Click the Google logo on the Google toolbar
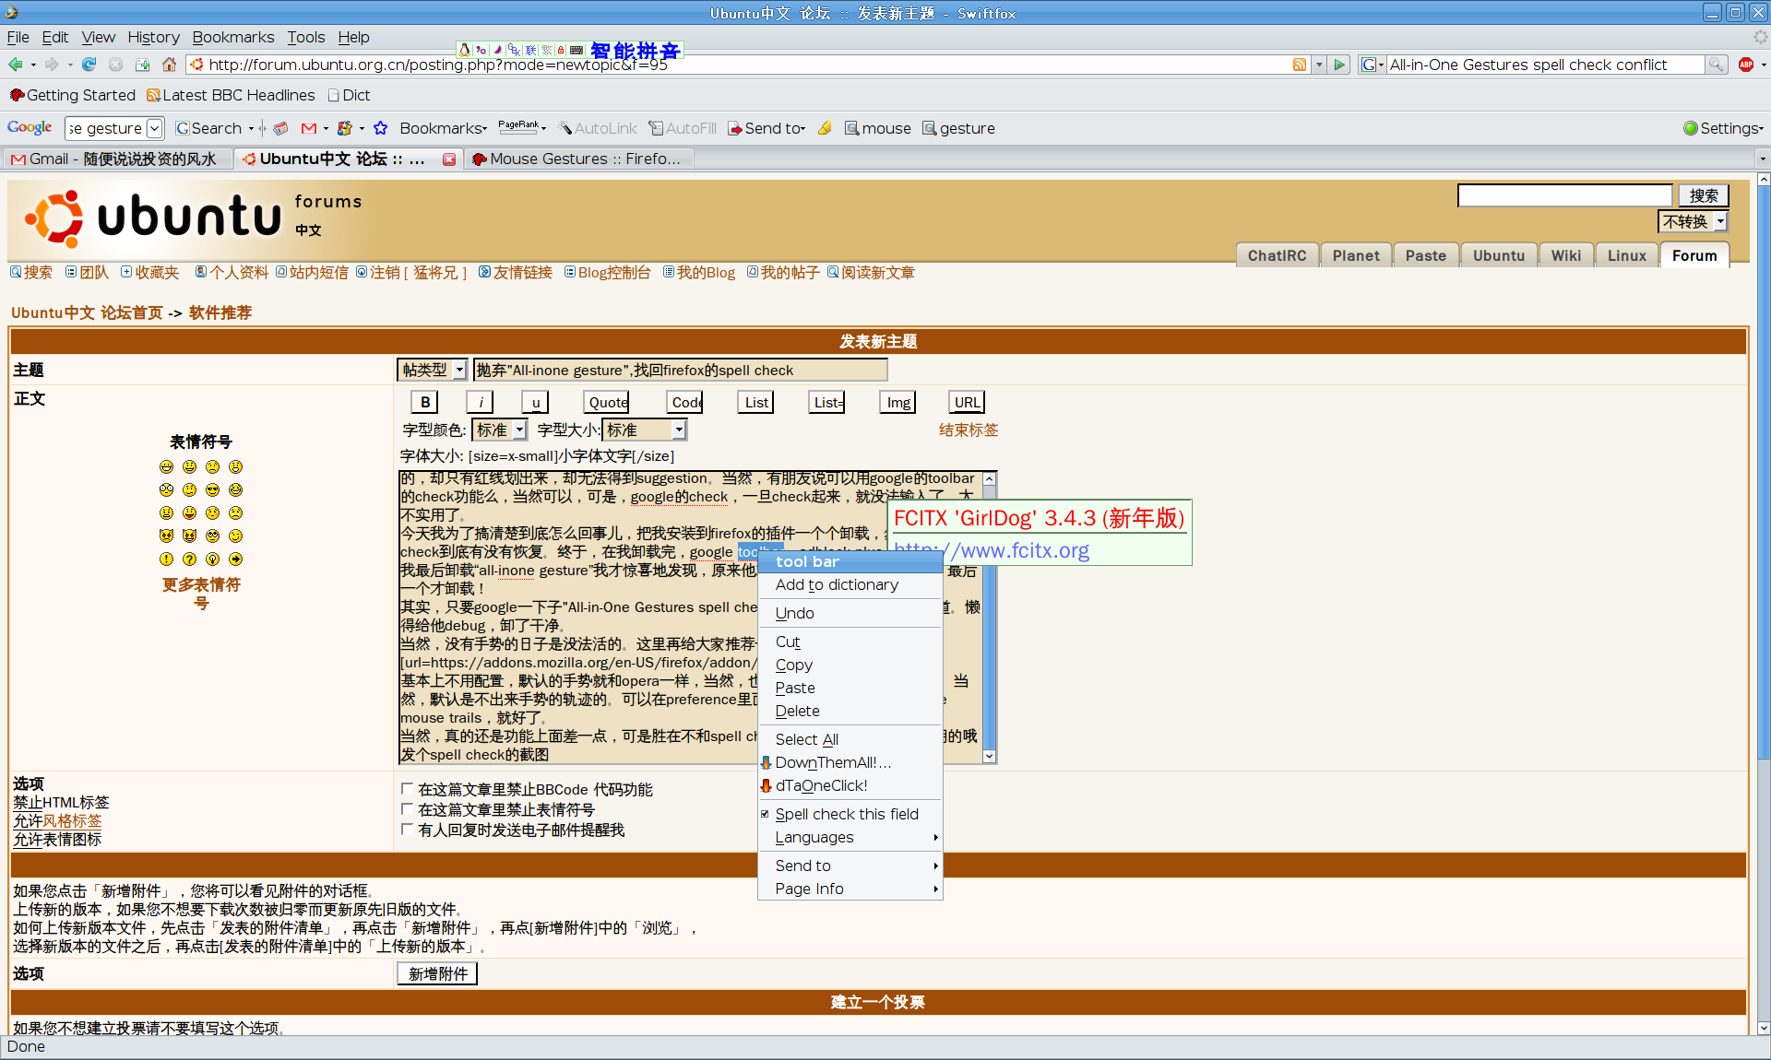1771x1060 pixels. pyautogui.click(x=30, y=128)
